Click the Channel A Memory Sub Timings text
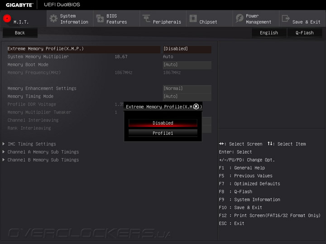 coord(43,152)
